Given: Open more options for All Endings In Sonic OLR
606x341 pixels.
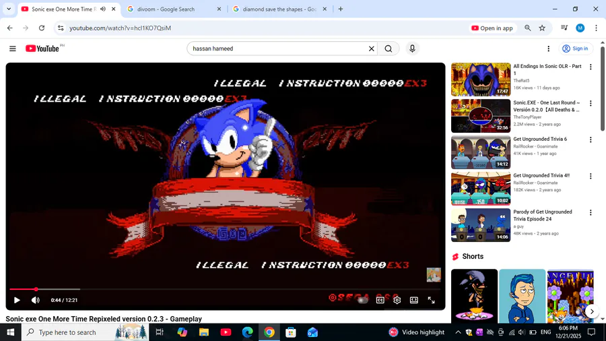Looking at the screenshot, I should coord(591,67).
